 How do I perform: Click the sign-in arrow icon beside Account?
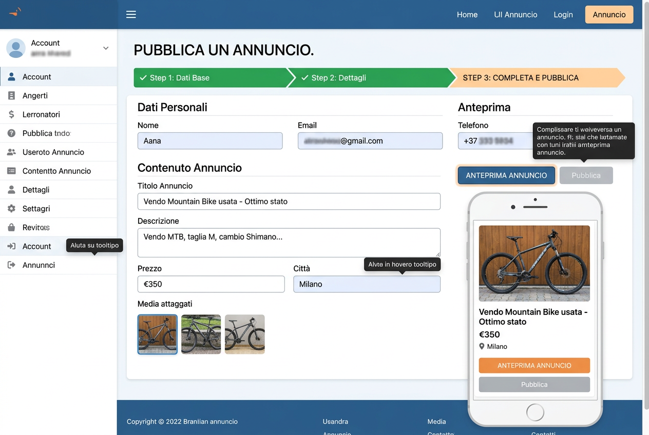pos(12,246)
